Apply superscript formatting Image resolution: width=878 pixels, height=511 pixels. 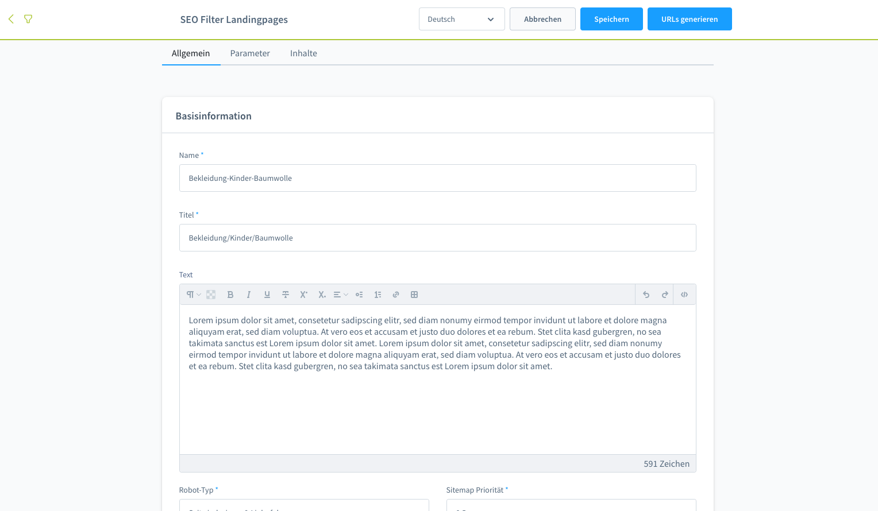(x=304, y=295)
